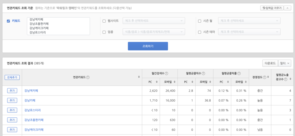Click help icon next to 경쟁정도
The image size is (295, 136).
point(264,77)
